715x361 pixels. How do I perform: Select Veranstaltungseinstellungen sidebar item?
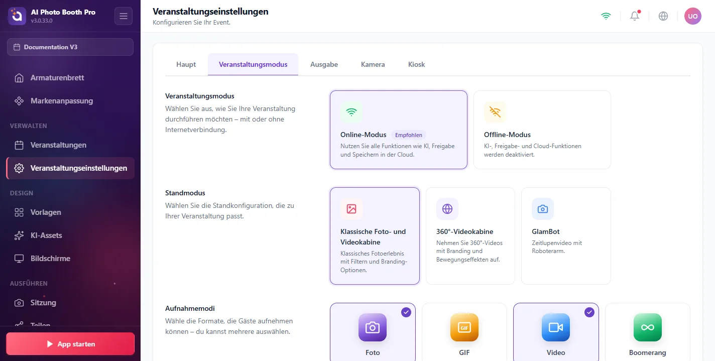70,168
